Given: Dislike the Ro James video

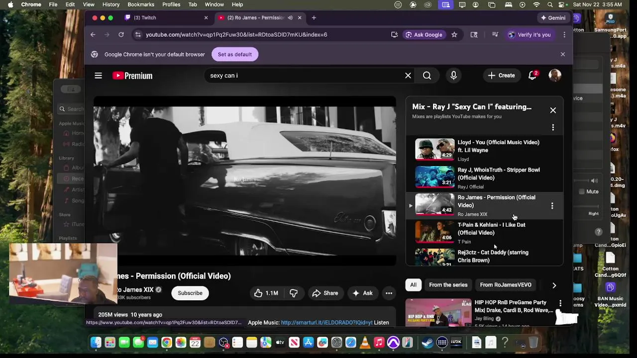Looking at the screenshot, I should pyautogui.click(x=294, y=293).
